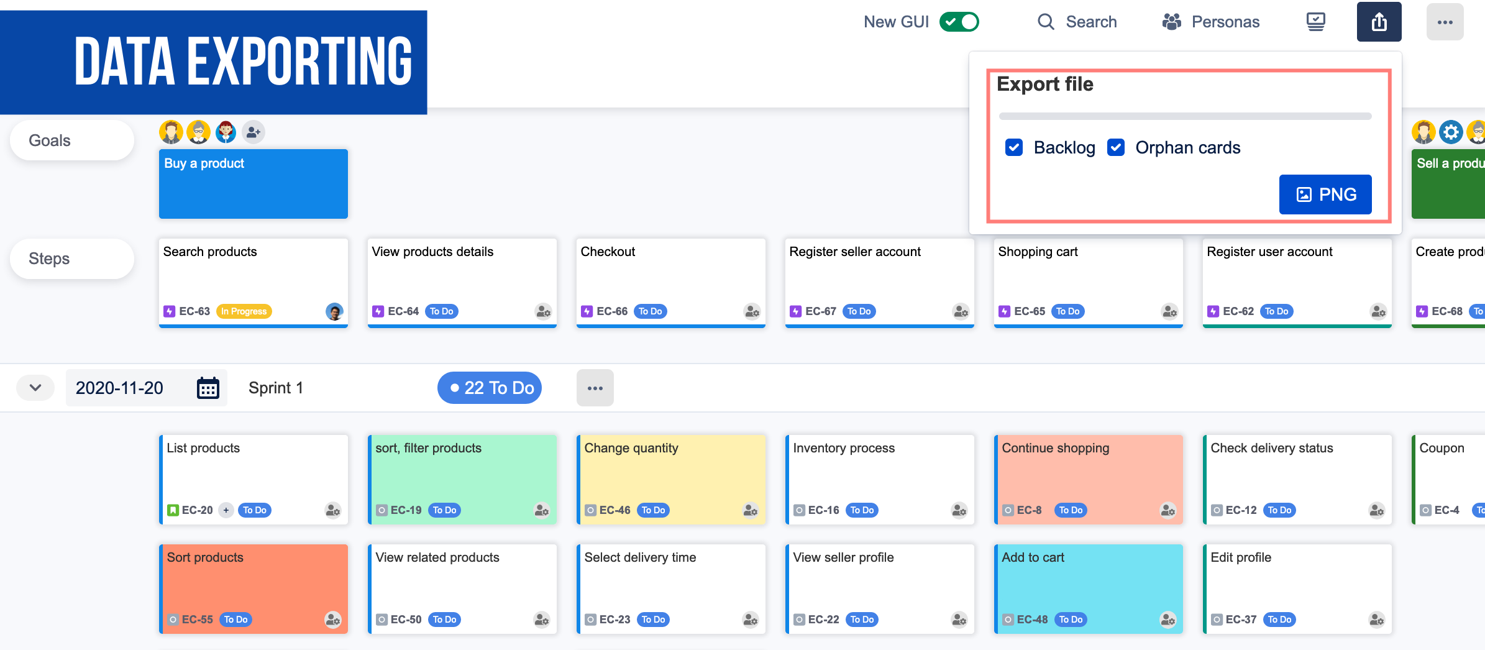Viewport: 1485px width, 650px height.
Task: Click the export progress bar
Action: [x=1185, y=116]
